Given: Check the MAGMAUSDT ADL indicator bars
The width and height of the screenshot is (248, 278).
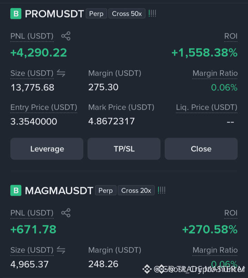Looking at the screenshot, I should click(x=162, y=190).
